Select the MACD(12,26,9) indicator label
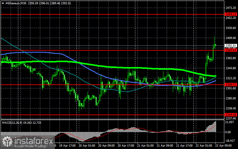This screenshot has width=238, height=149. click(x=12, y=122)
